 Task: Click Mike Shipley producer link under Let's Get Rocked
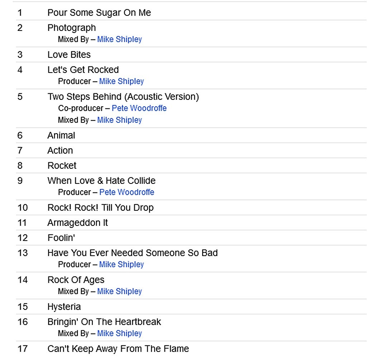[x=121, y=82]
